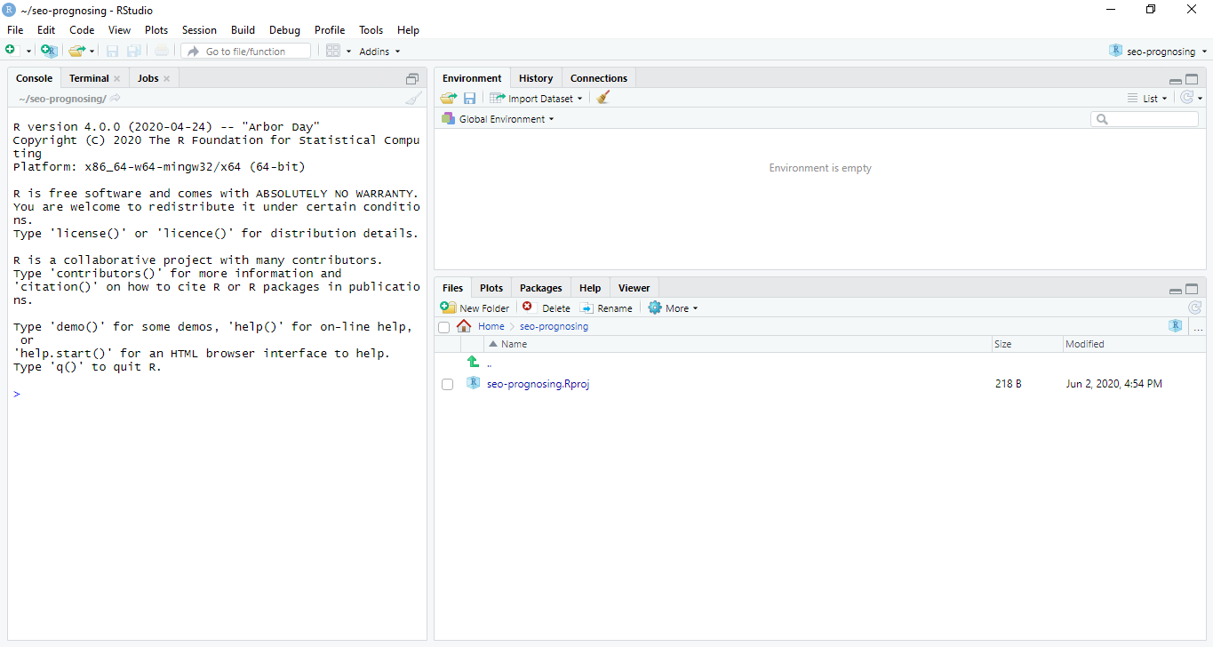
Task: Expand the Addins dropdown menu
Action: point(379,51)
